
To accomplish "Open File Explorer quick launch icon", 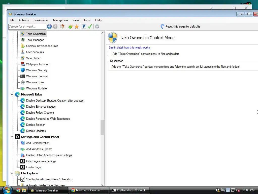I will click(x=24, y=190).
